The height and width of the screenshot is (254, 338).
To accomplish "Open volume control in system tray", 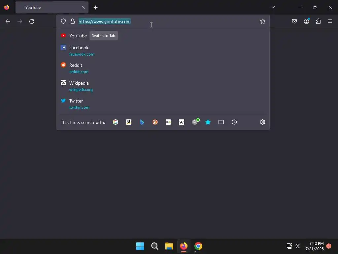I will pyautogui.click(x=297, y=246).
